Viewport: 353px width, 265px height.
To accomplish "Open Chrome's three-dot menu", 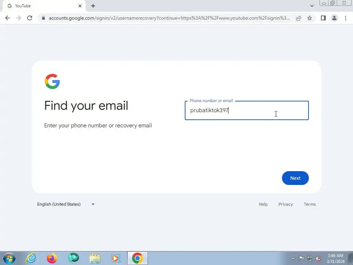I will [345, 18].
